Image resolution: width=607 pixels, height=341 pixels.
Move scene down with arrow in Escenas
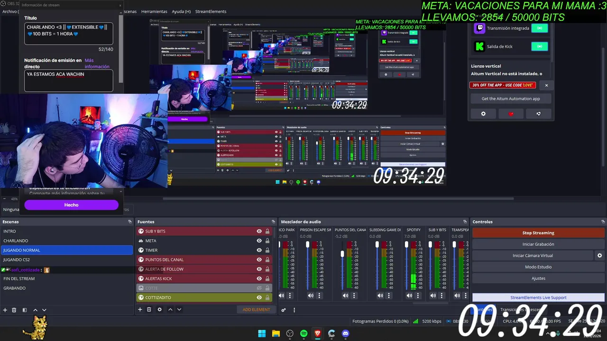(44, 310)
